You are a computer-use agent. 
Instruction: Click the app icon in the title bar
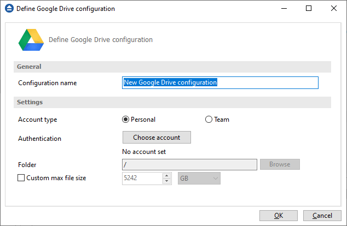click(x=9, y=9)
